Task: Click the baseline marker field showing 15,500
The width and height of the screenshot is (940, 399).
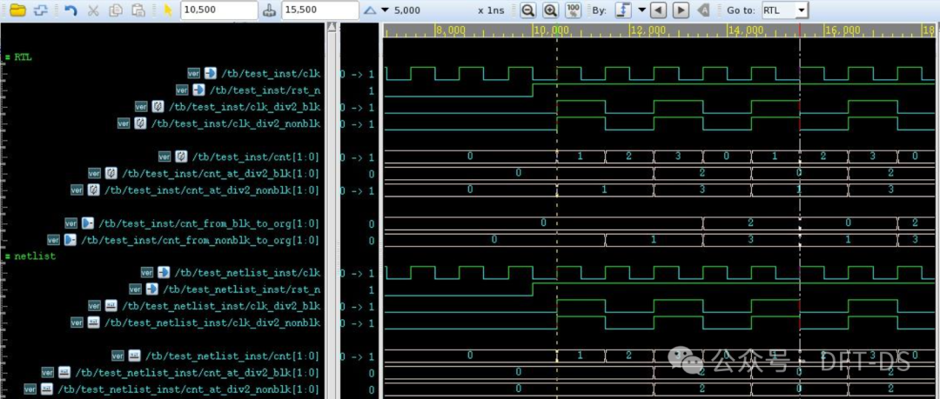Action: [320, 10]
